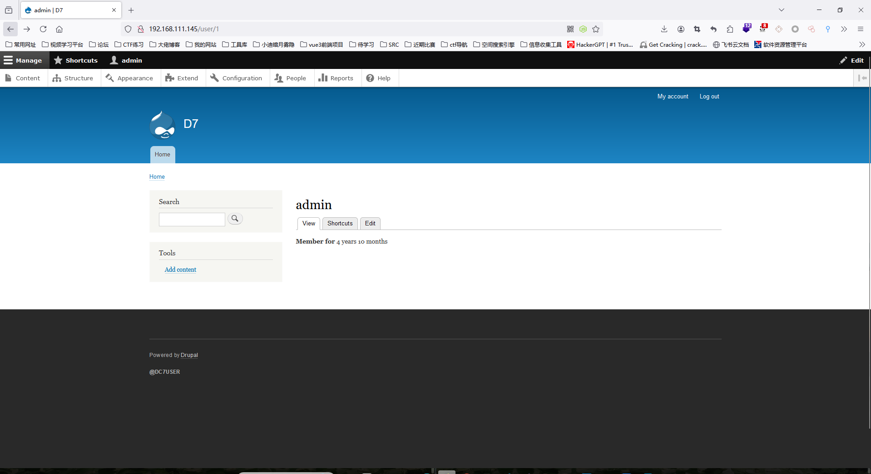Open the browser downloads icon

coord(664,29)
